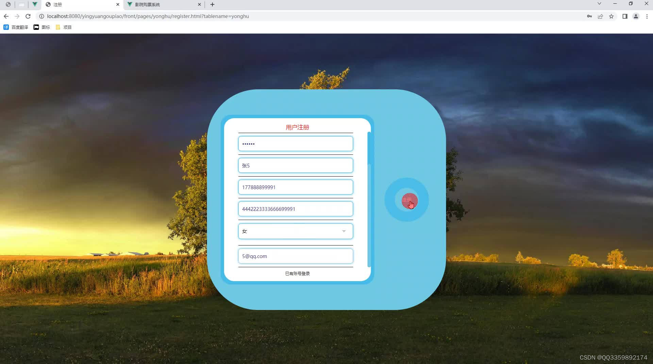Viewport: 653px width, 364px height.
Task: Open 项目 bookmarks folder
Action: point(64,27)
